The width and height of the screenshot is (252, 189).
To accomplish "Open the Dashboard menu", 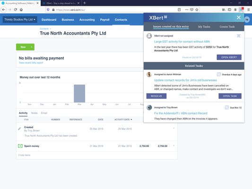I will coord(49,19).
